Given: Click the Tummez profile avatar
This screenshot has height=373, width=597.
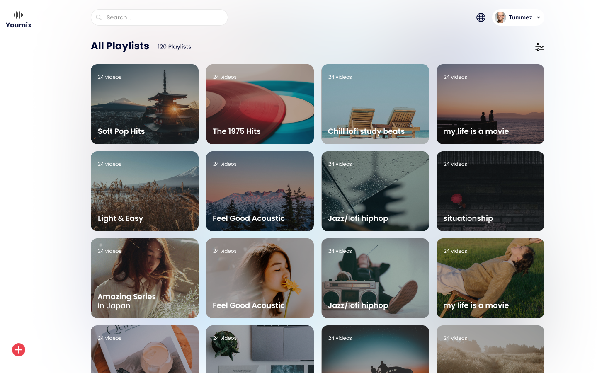Looking at the screenshot, I should 500,17.
